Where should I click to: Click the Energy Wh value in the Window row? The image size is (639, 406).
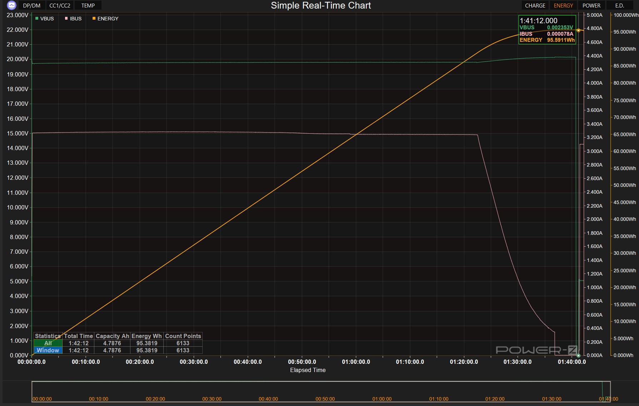point(147,350)
